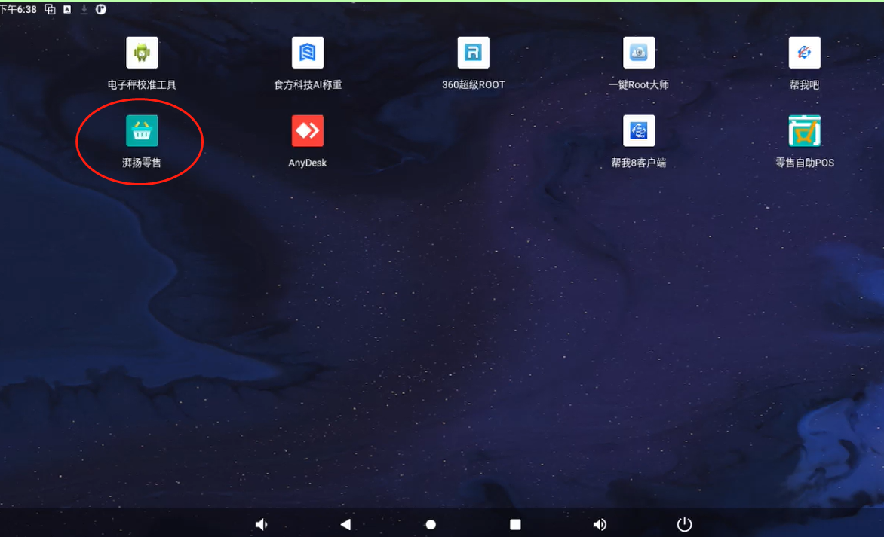The height and width of the screenshot is (537, 884).
Task: Click the 下午6:38 clock text
Action: pyautogui.click(x=19, y=9)
